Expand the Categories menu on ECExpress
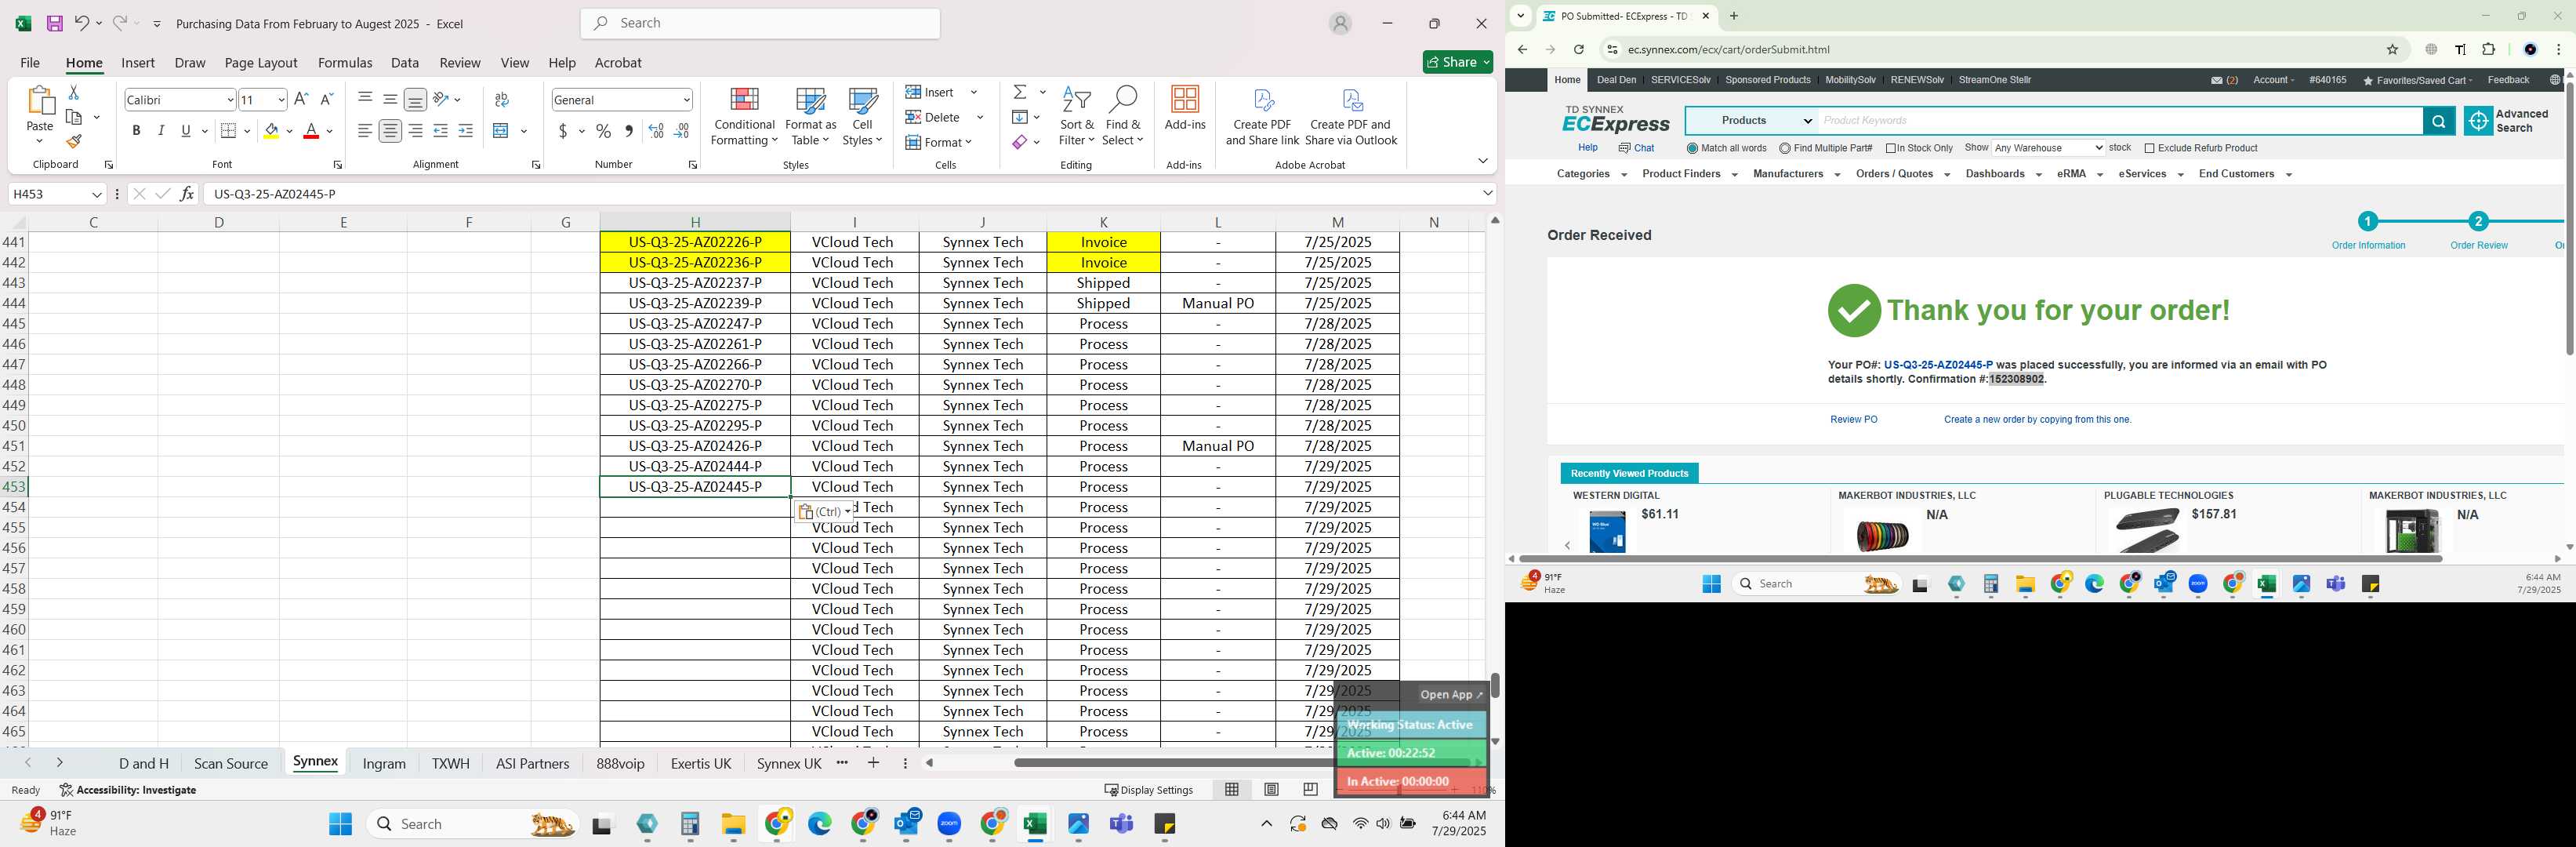 point(1591,174)
